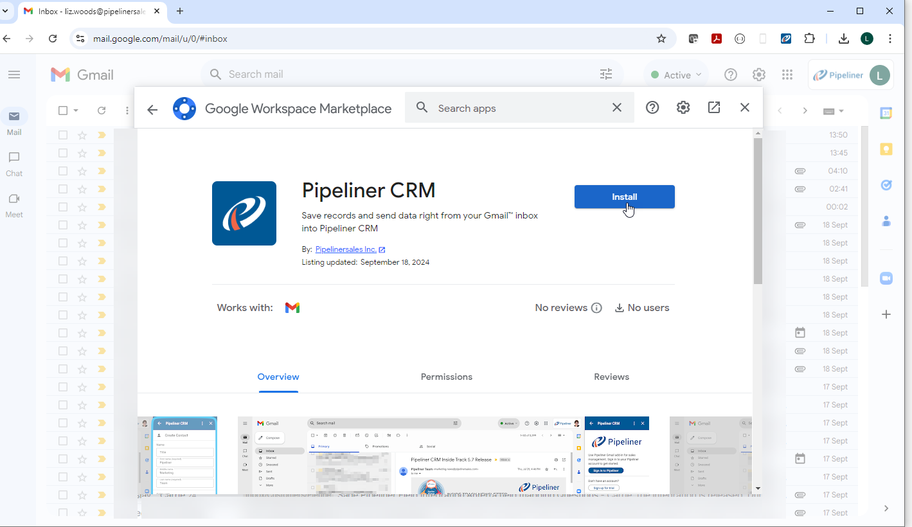Open Marketplace in new window icon
Screen dimensions: 912x527
pyautogui.click(x=714, y=108)
